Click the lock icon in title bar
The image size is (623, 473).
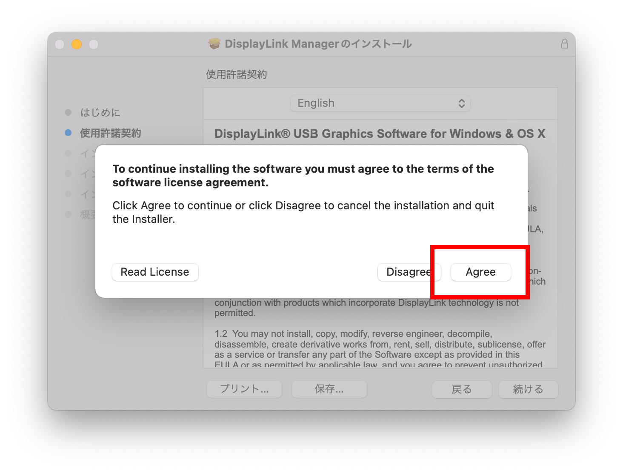click(x=564, y=44)
